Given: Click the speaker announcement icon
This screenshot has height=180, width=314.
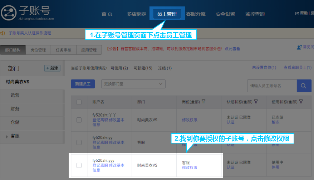Looking at the screenshot, I should pyautogui.click(x=3, y=33).
